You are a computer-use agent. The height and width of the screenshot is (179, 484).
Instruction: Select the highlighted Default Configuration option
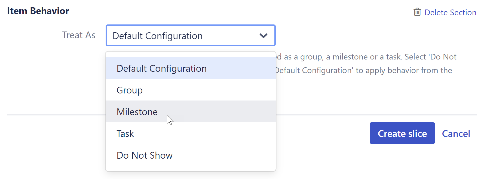pos(161,68)
